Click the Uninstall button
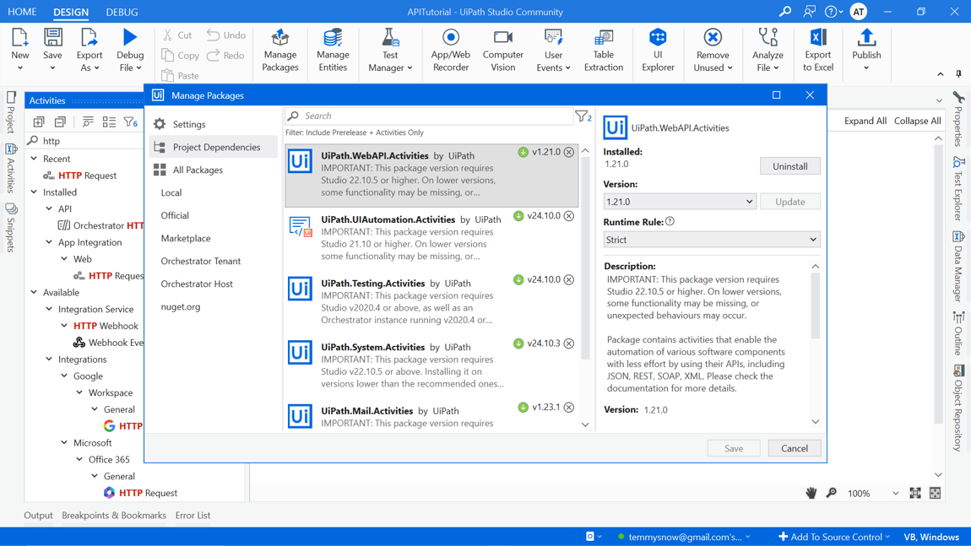The image size is (971, 546). pyautogui.click(x=789, y=166)
